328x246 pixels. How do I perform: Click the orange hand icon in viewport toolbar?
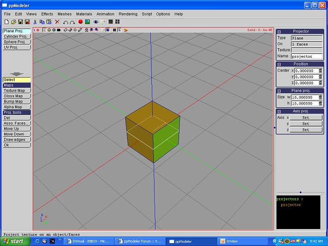click(x=126, y=30)
